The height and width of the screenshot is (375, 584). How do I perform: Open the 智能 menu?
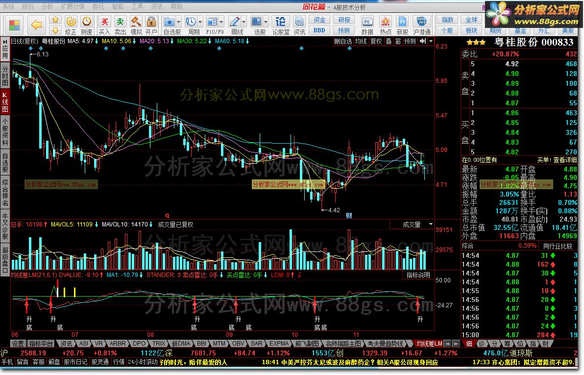click(118, 6)
